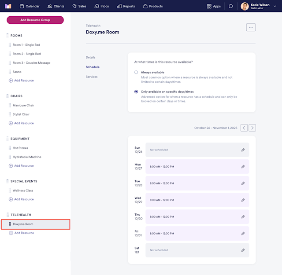The width and height of the screenshot is (282, 275).
Task: Select the Doxy.me Room resource
Action: pyautogui.click(x=36, y=224)
